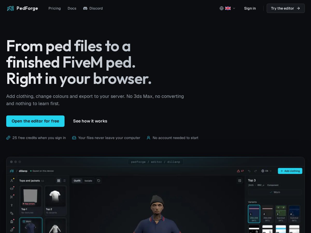Switch clothing list to grid view
The width and height of the screenshot is (311, 233).
pyautogui.click(x=59, y=181)
